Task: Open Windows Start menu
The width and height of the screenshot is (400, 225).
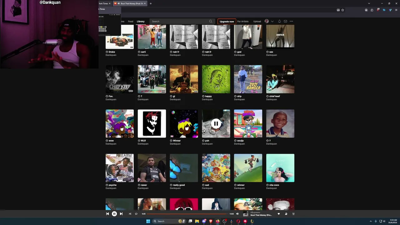Action: [x=148, y=221]
